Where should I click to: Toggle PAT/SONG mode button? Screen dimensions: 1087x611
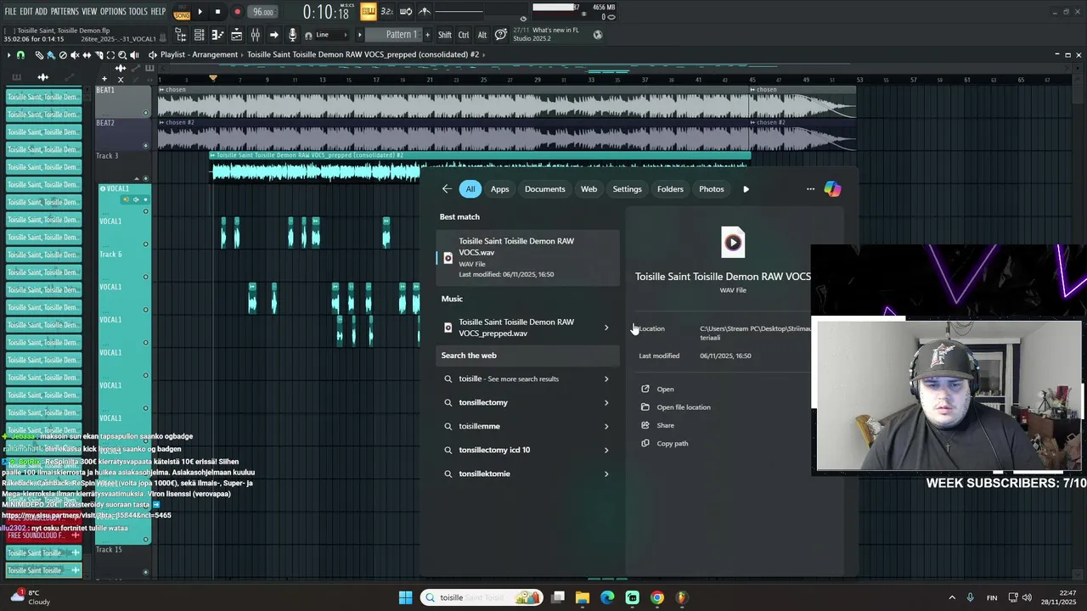[182, 12]
